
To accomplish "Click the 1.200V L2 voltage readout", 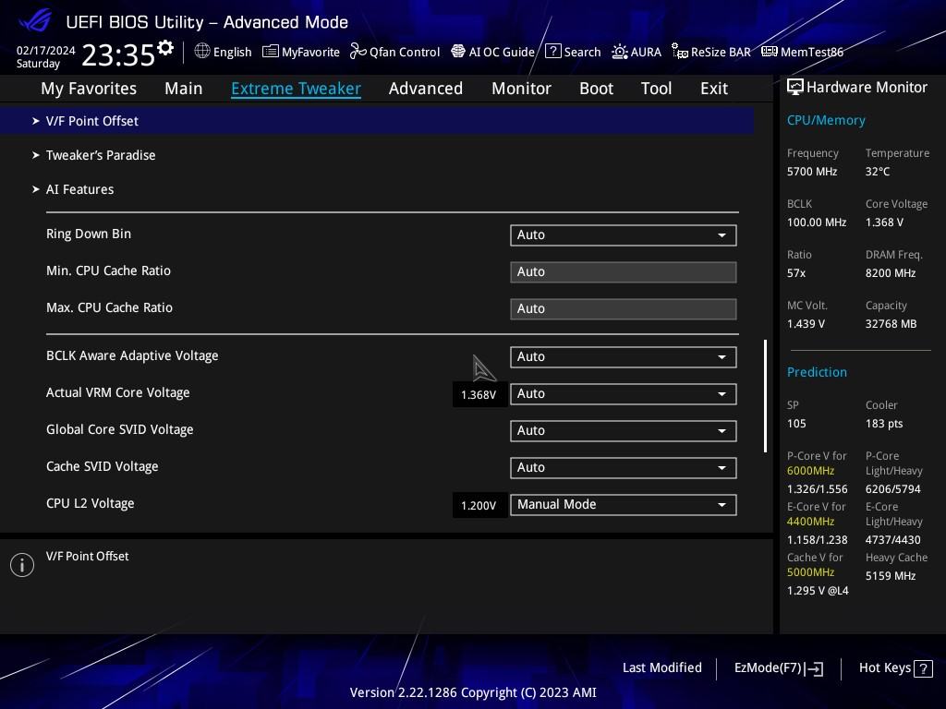I will (x=479, y=506).
